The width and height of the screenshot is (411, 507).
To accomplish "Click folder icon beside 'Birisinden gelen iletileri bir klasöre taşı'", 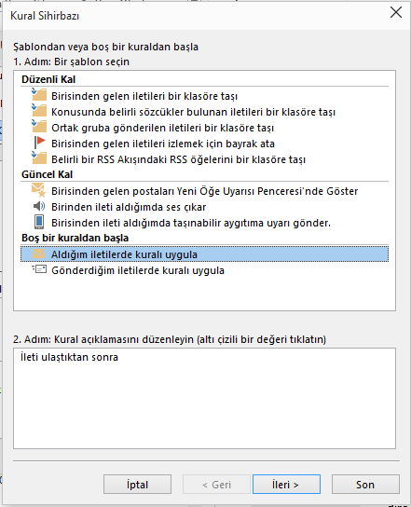I will 39,95.
